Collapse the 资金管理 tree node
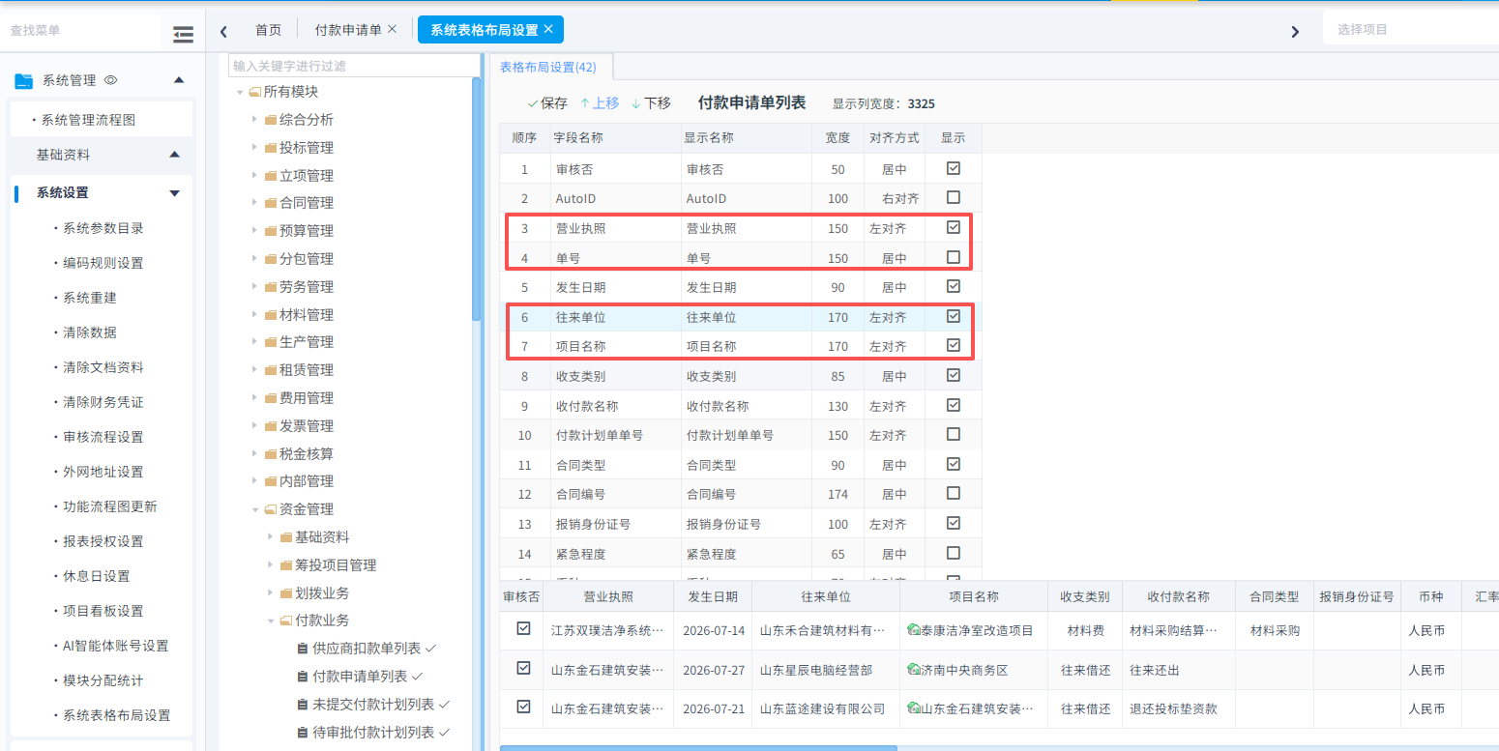The image size is (1499, 751). tap(255, 509)
